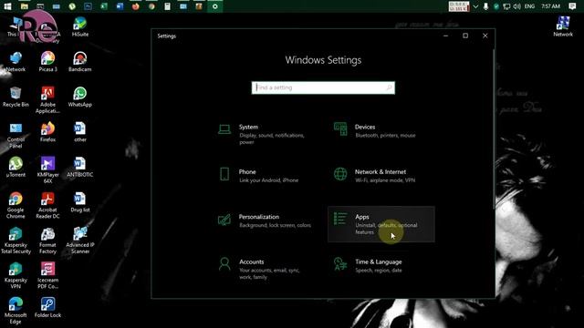Open Icecream PDF Converter shortcut
The width and height of the screenshot is (584, 328).
click(x=47, y=275)
